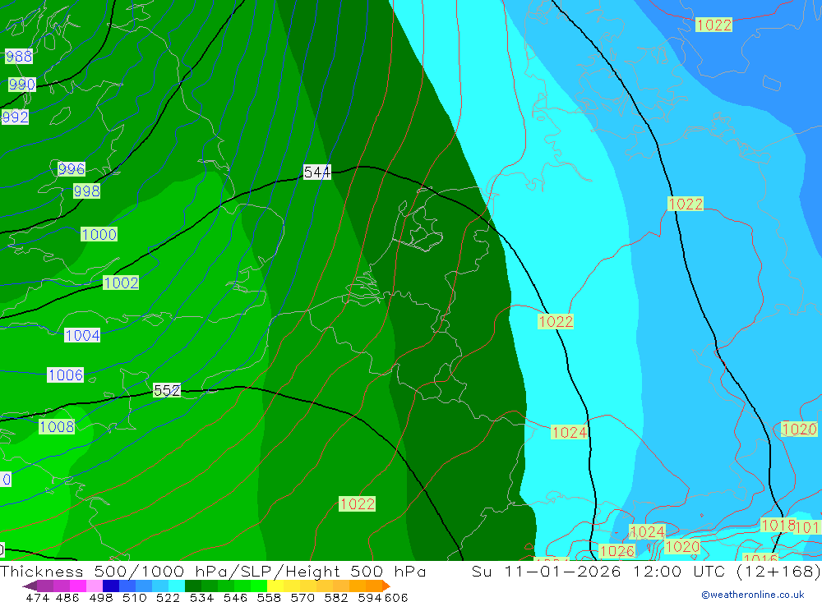This screenshot has width=822, height=602.
Task: Click the legend value 606
Action: (x=396, y=597)
